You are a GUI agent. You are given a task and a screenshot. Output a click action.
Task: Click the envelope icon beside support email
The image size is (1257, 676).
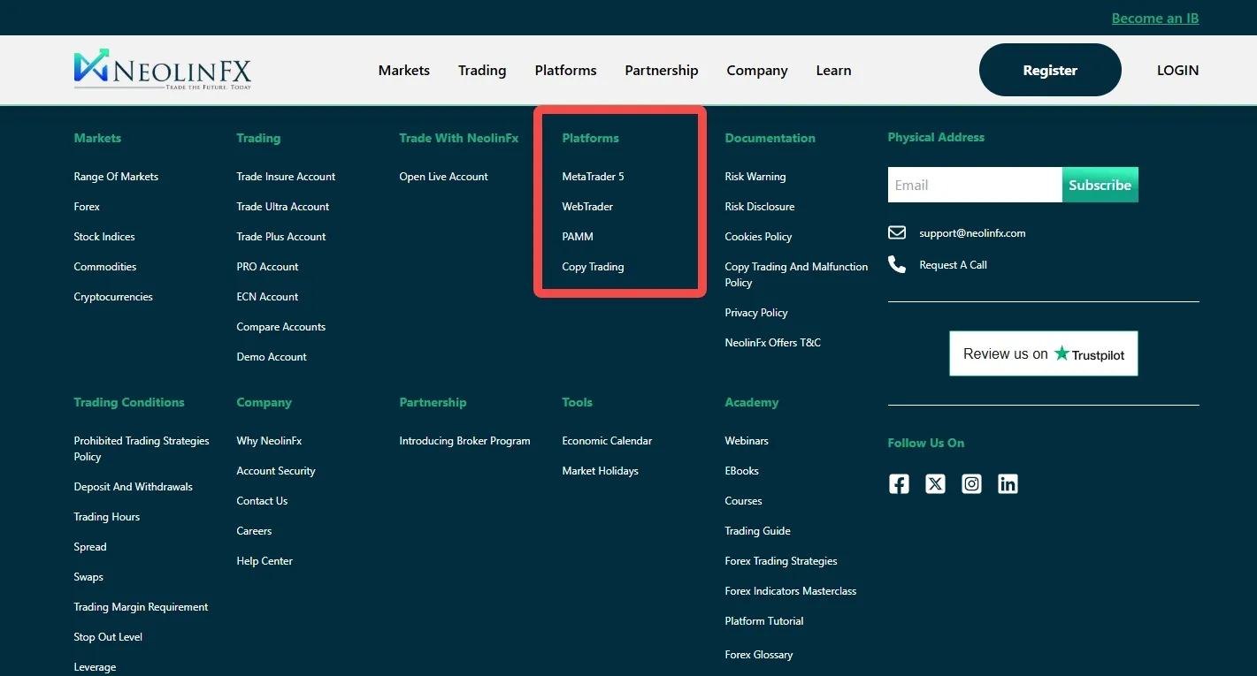click(x=897, y=232)
